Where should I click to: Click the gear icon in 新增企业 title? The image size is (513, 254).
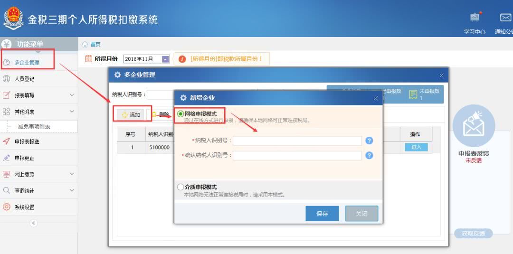click(183, 98)
